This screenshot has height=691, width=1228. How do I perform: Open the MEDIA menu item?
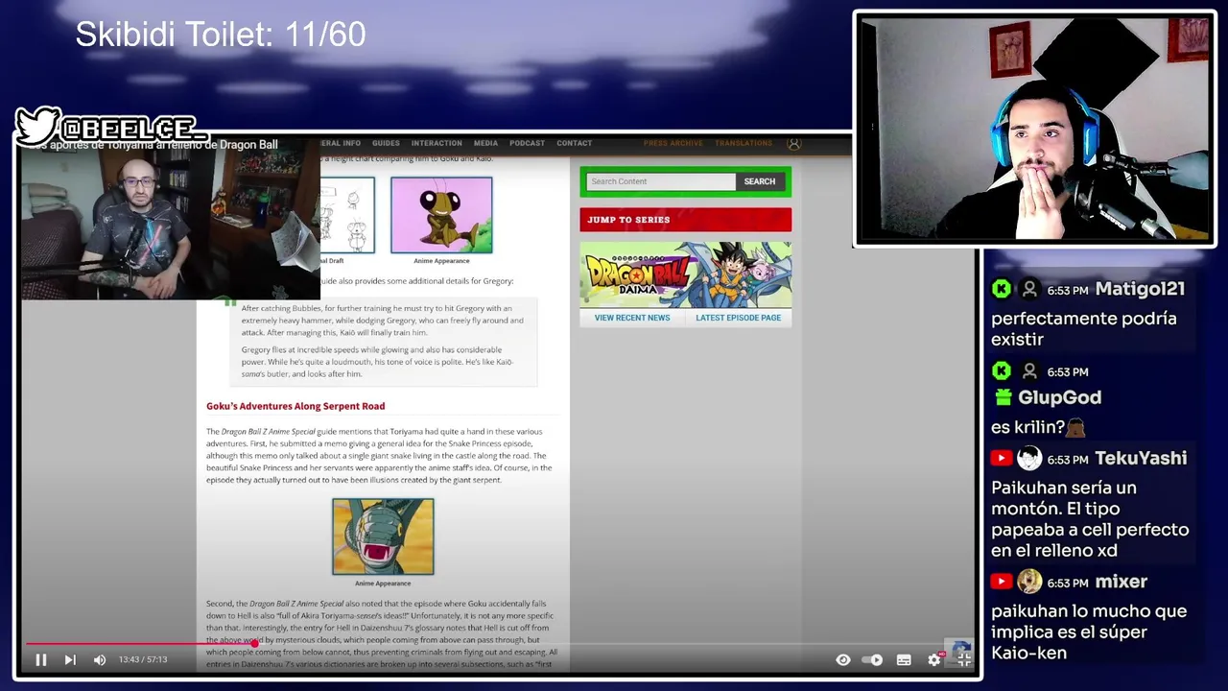(485, 143)
